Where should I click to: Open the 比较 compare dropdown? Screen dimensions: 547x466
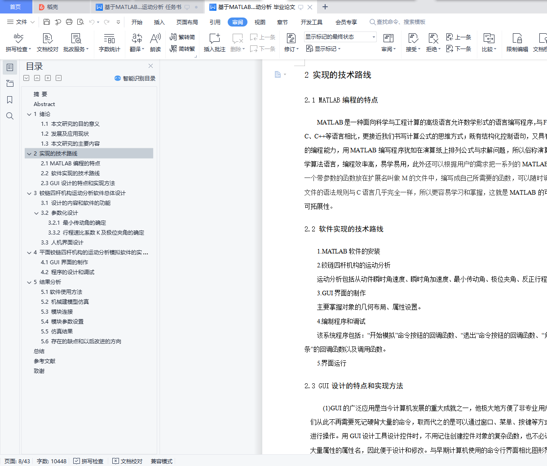point(489,43)
